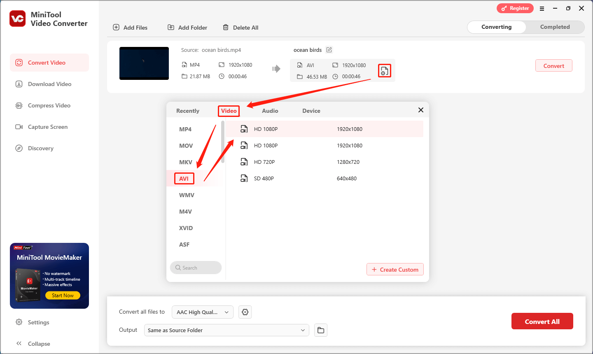This screenshot has width=593, height=354.
Task: Click source text ocean birds.mp4
Action: point(221,50)
